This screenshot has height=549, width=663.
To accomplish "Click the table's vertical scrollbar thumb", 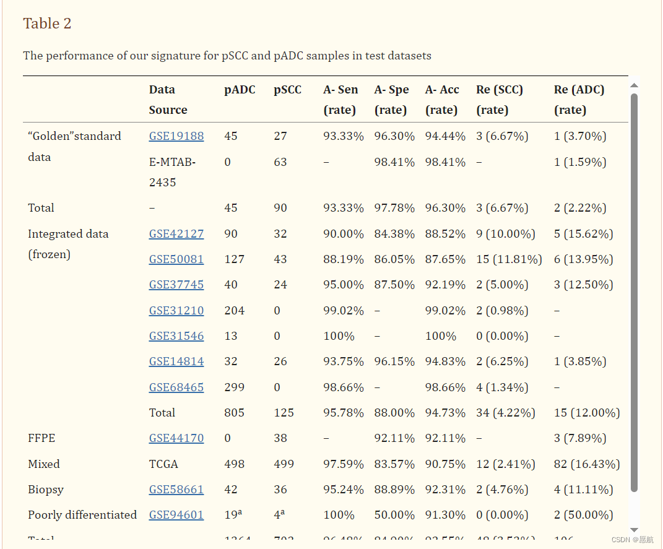I will [634, 293].
